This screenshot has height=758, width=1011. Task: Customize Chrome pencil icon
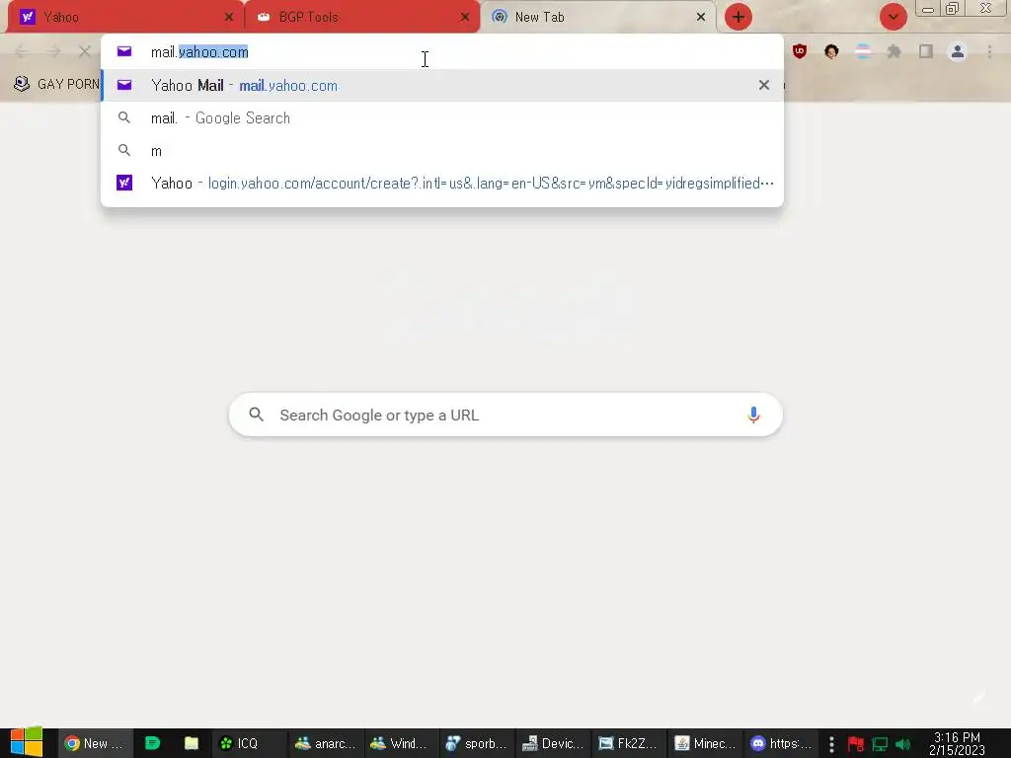[x=980, y=697]
